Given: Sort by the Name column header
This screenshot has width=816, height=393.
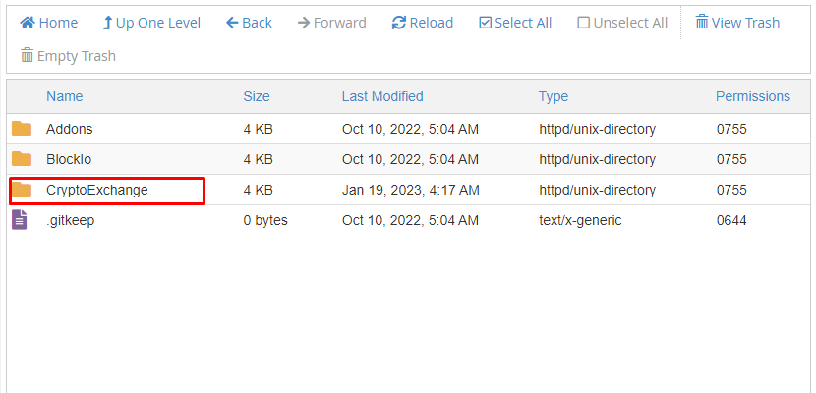Looking at the screenshot, I should [65, 96].
